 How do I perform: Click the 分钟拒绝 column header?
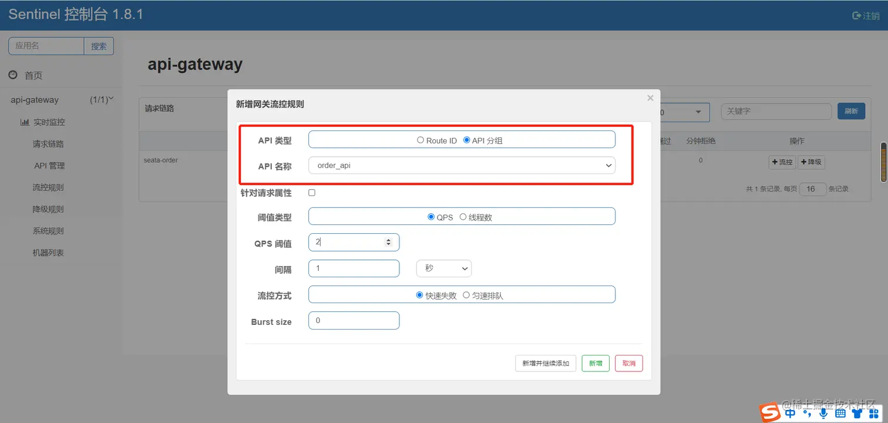tap(701, 141)
